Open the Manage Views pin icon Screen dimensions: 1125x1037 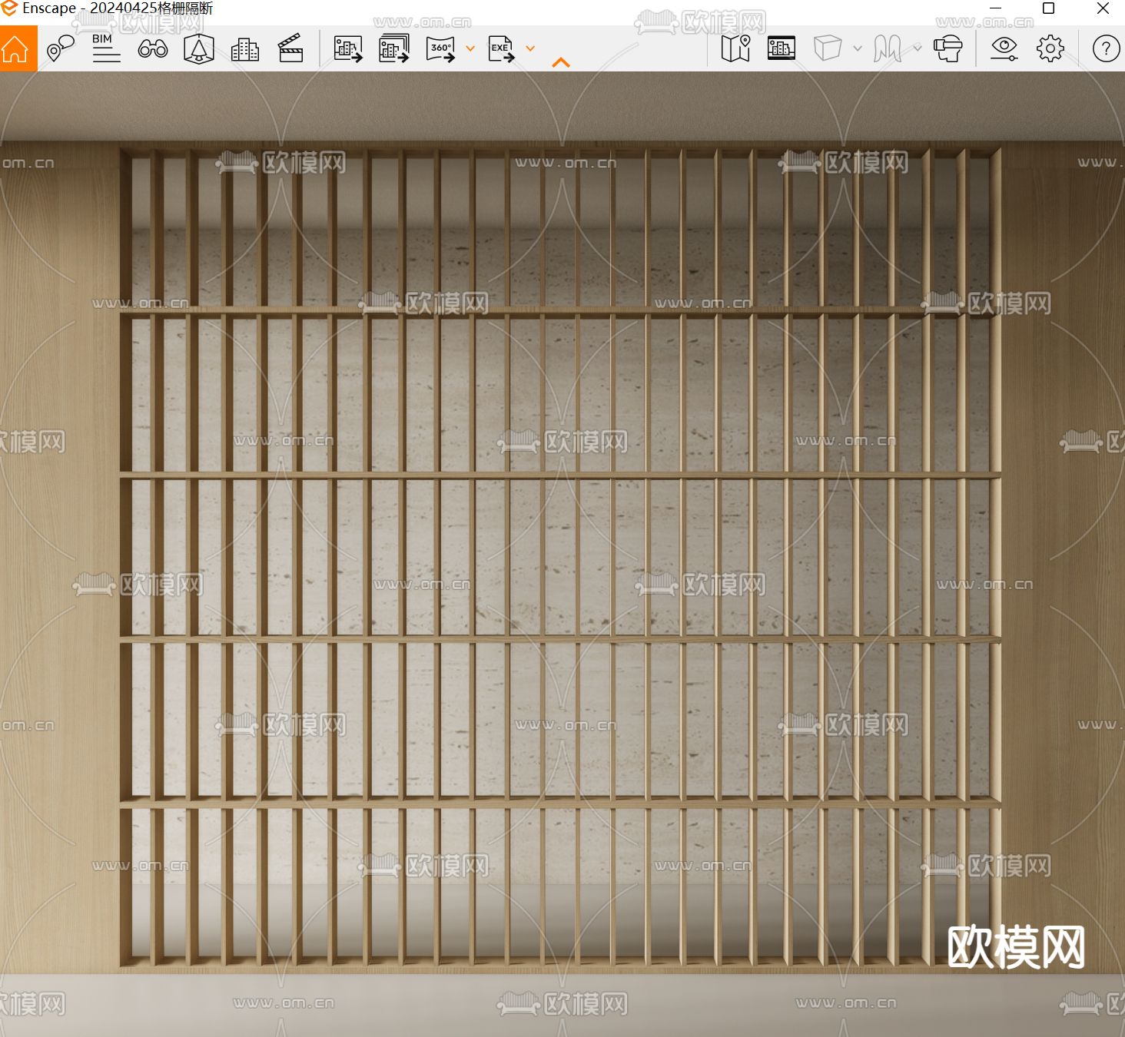(60, 48)
